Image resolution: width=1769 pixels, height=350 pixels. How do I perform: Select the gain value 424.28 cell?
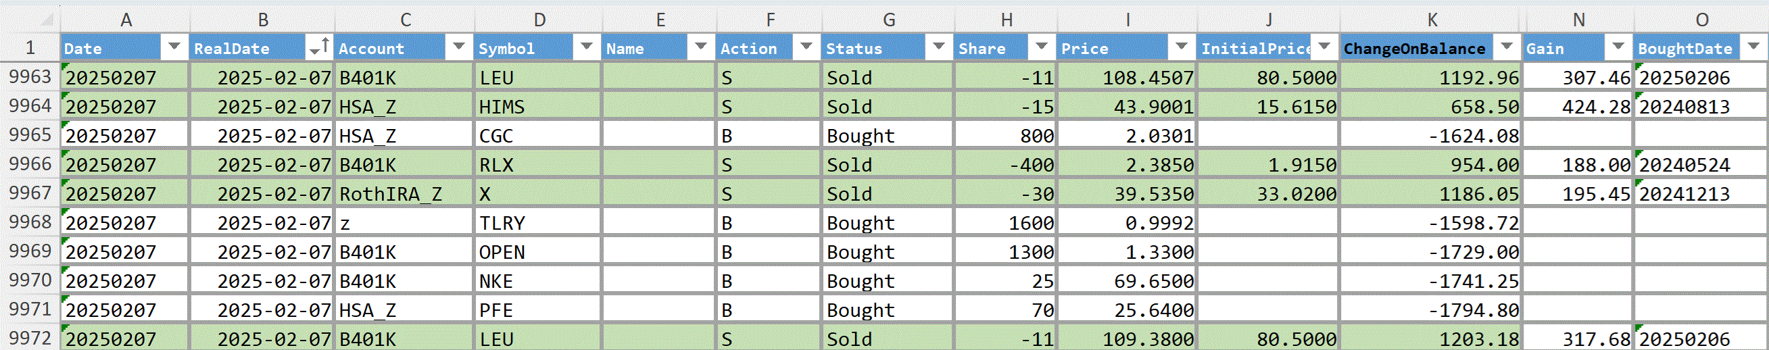point(1578,106)
